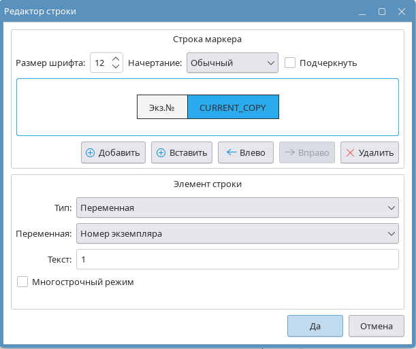416x349 pixels.
Task: Expand the Тип dropdown list
Action: tap(237, 207)
